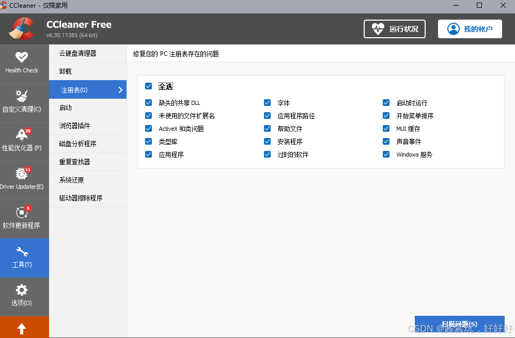Open 性能优化器 rocket icon
This screenshot has width=515, height=338.
(x=22, y=134)
